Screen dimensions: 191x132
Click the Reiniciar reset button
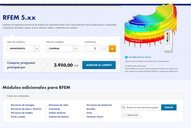point(130,115)
